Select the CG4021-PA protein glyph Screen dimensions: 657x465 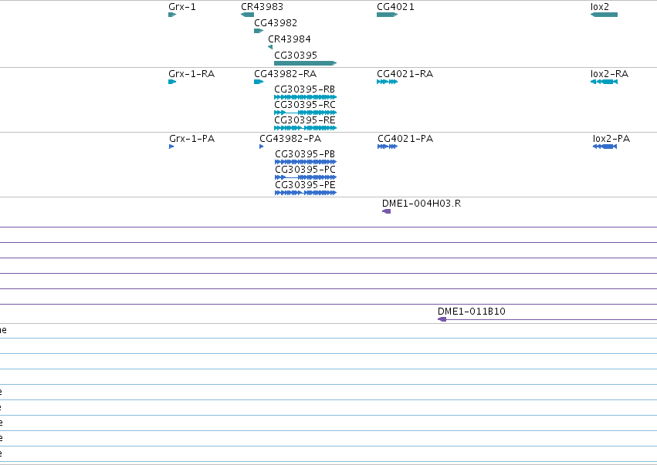tap(388, 147)
